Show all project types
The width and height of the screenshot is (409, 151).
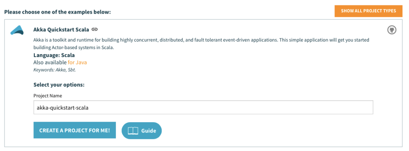pyautogui.click(x=368, y=11)
